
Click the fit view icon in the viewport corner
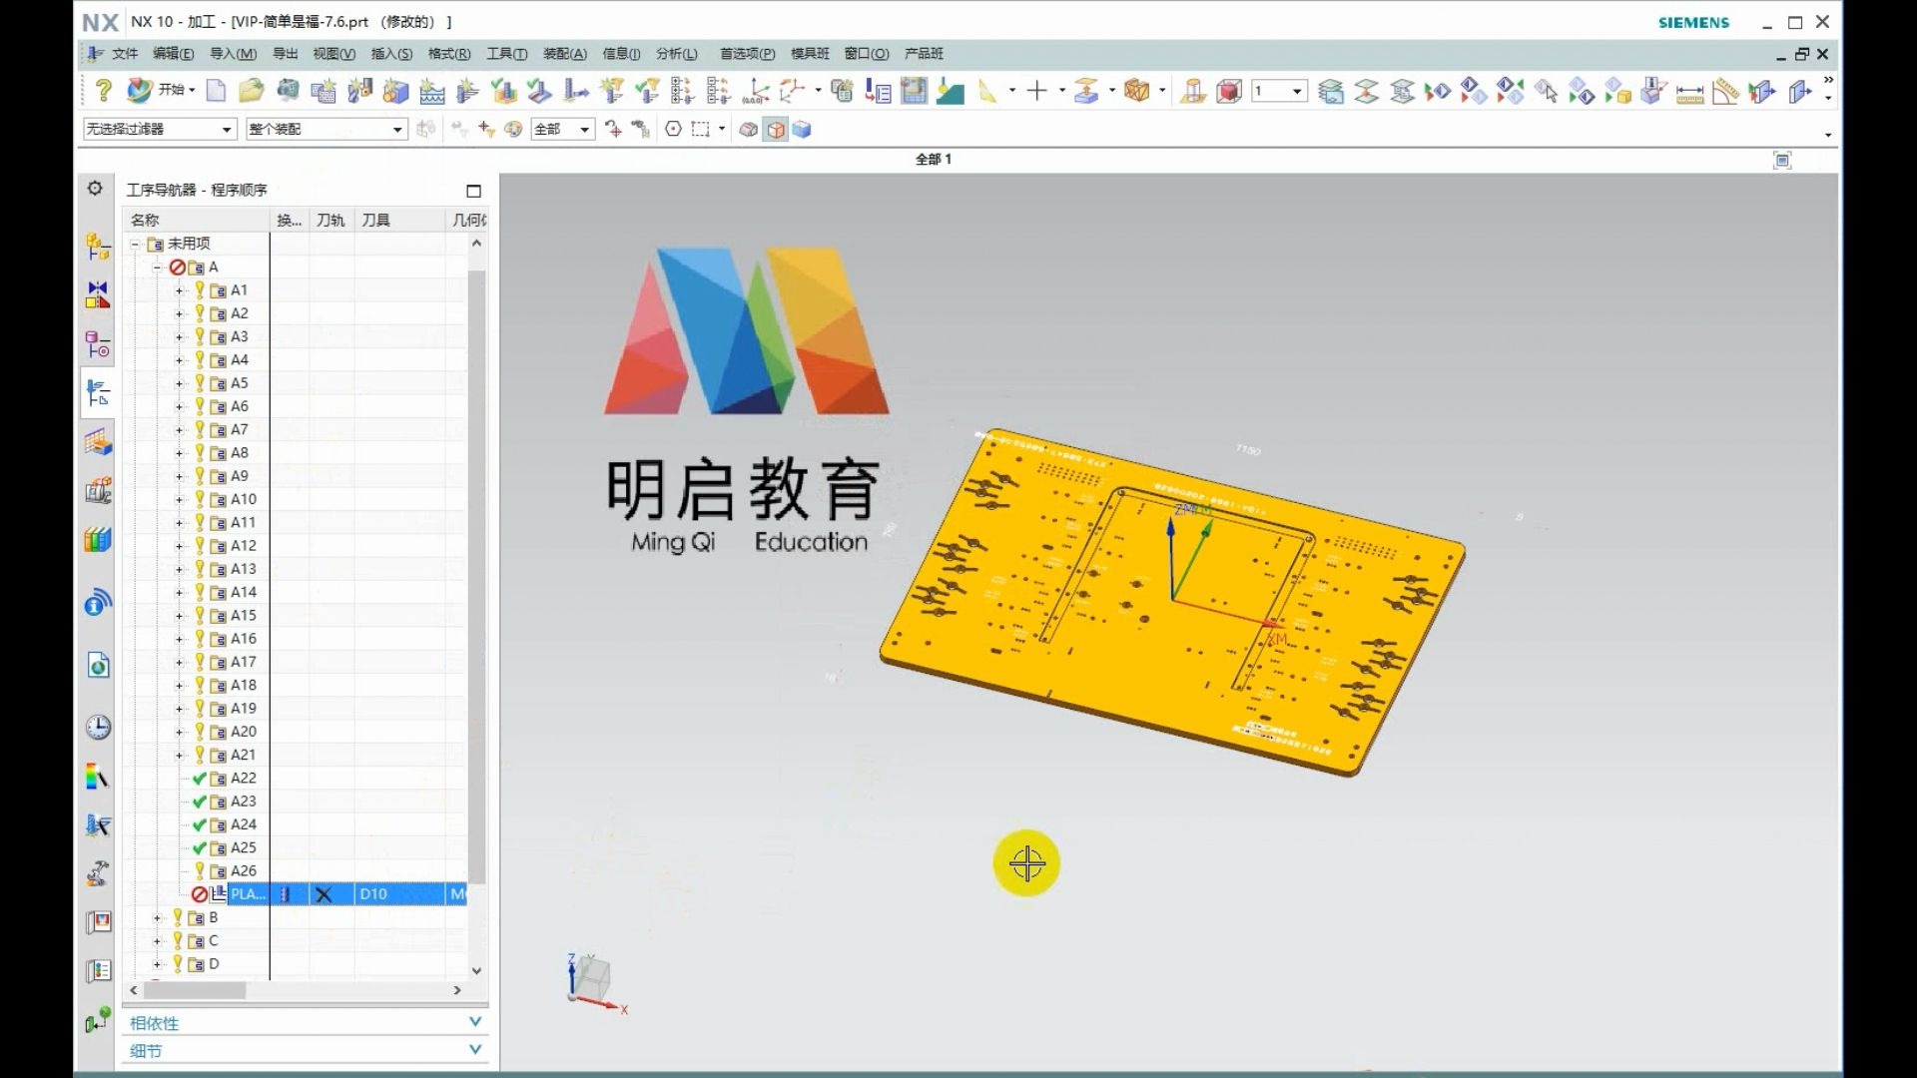click(x=1782, y=160)
